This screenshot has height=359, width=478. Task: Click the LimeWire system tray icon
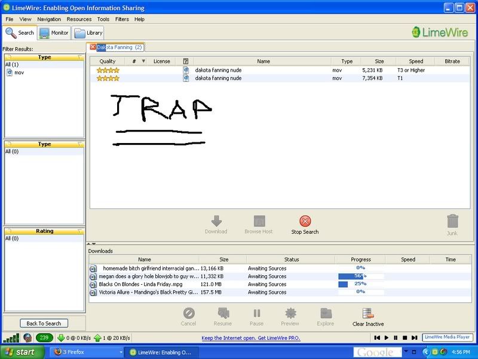(x=435, y=352)
